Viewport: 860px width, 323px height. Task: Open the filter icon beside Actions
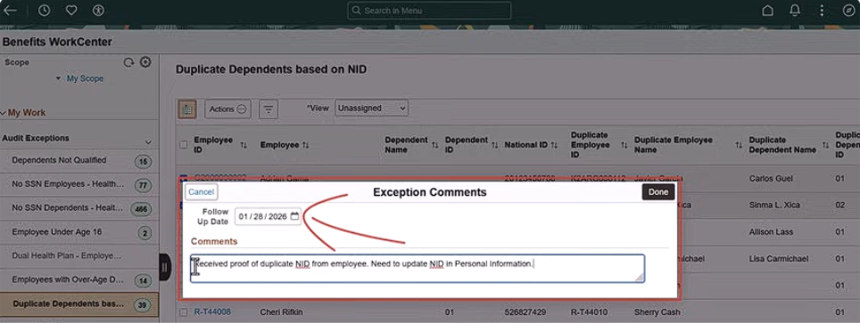click(269, 109)
